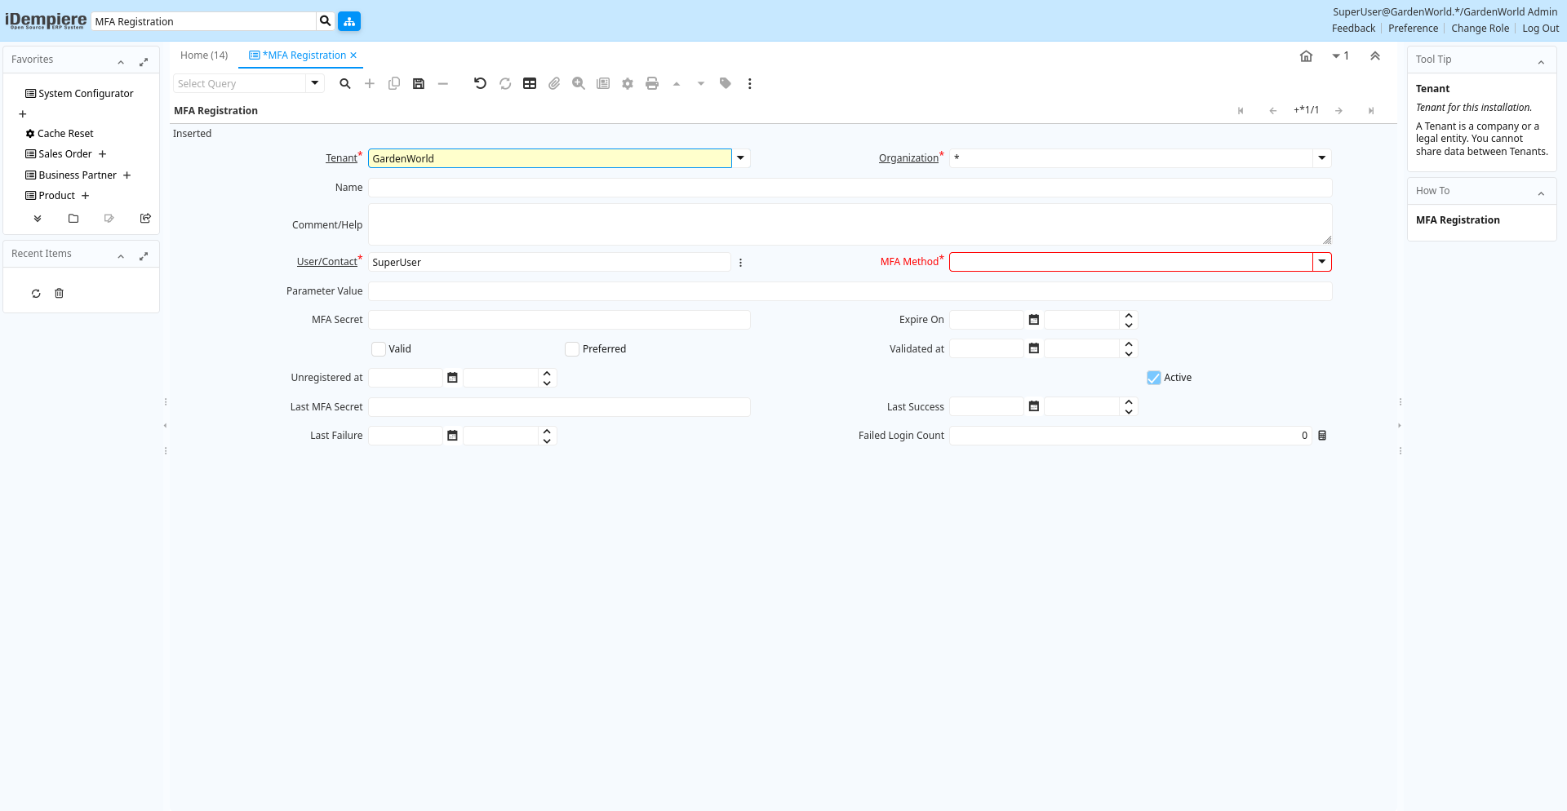This screenshot has height=811, width=1567.
Task: Click into the Name input field
Action: [x=849, y=188]
